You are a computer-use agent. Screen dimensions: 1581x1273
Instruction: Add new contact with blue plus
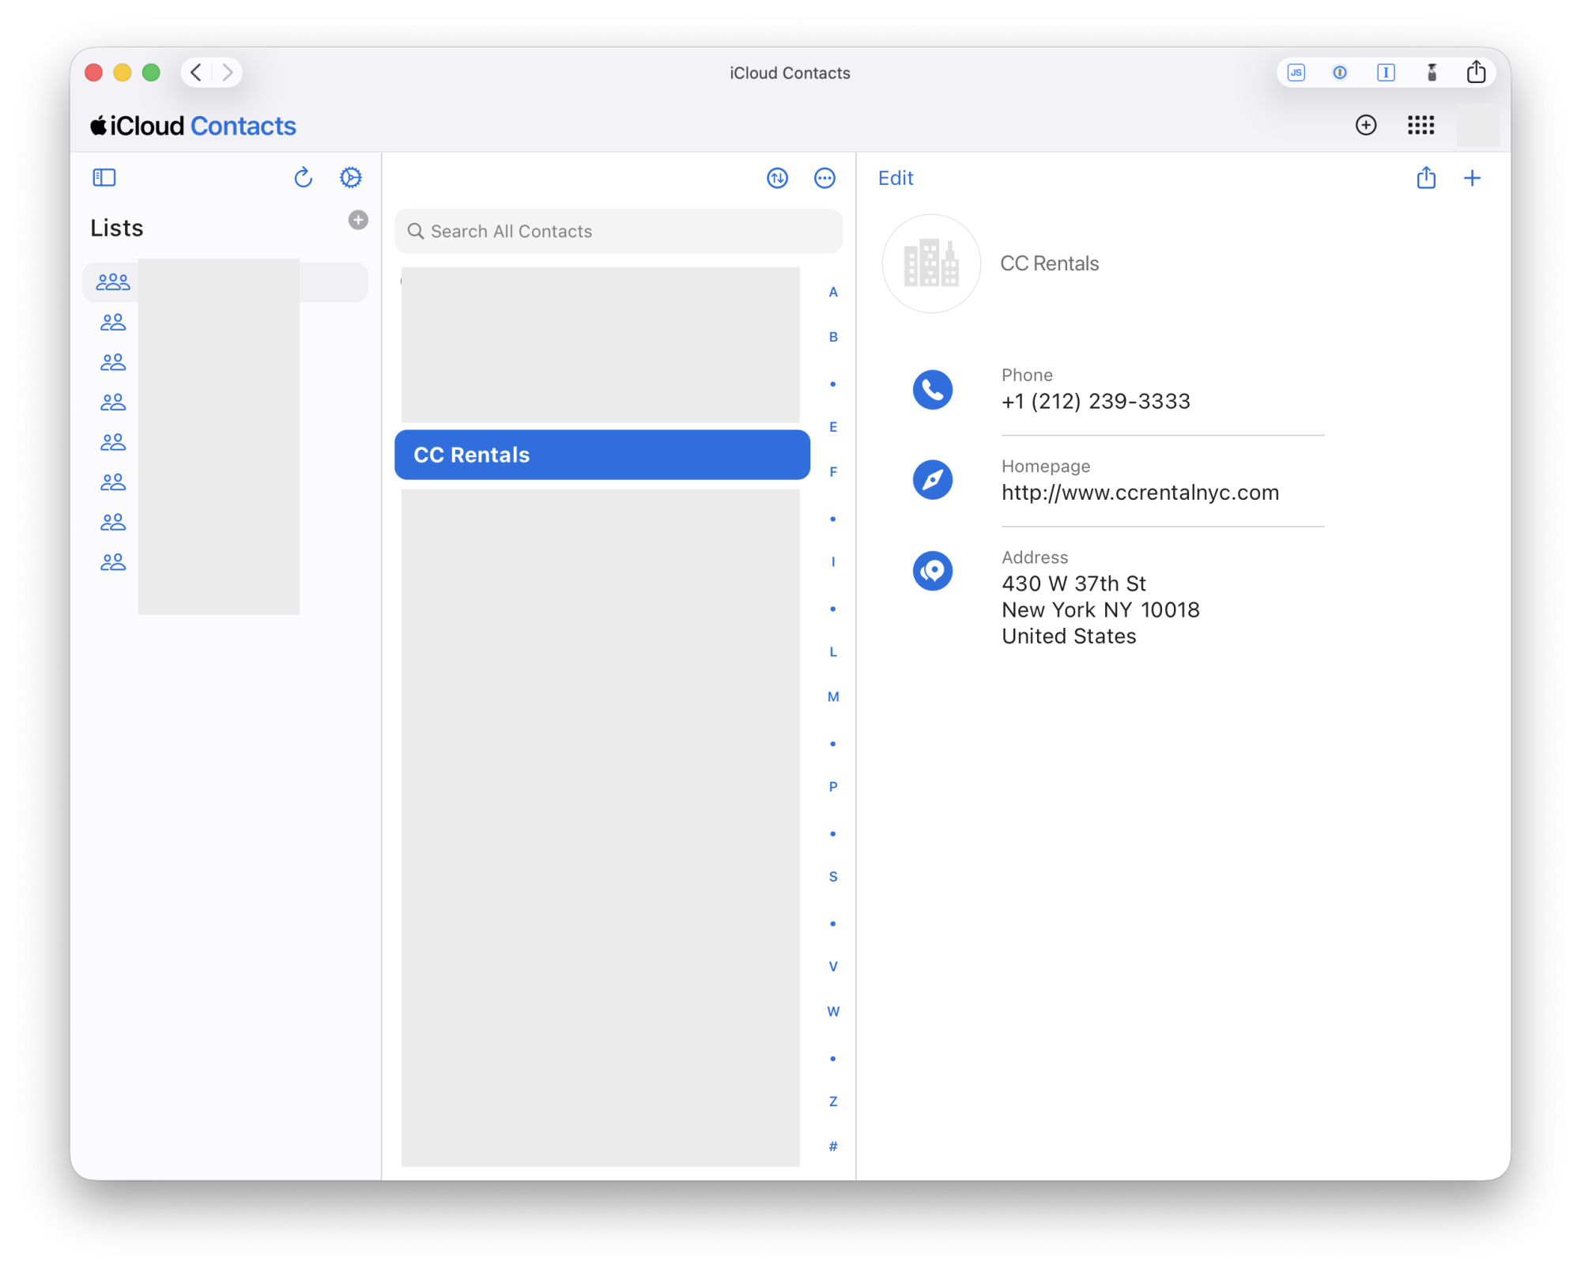pos(1472,178)
